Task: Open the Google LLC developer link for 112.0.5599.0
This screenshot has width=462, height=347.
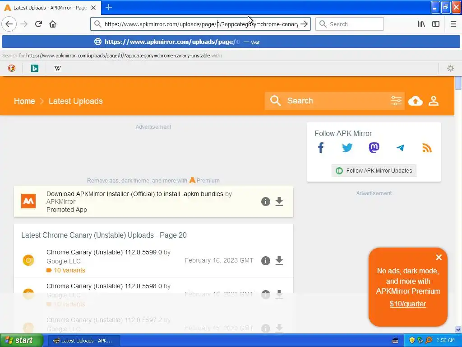Action: pos(63,261)
